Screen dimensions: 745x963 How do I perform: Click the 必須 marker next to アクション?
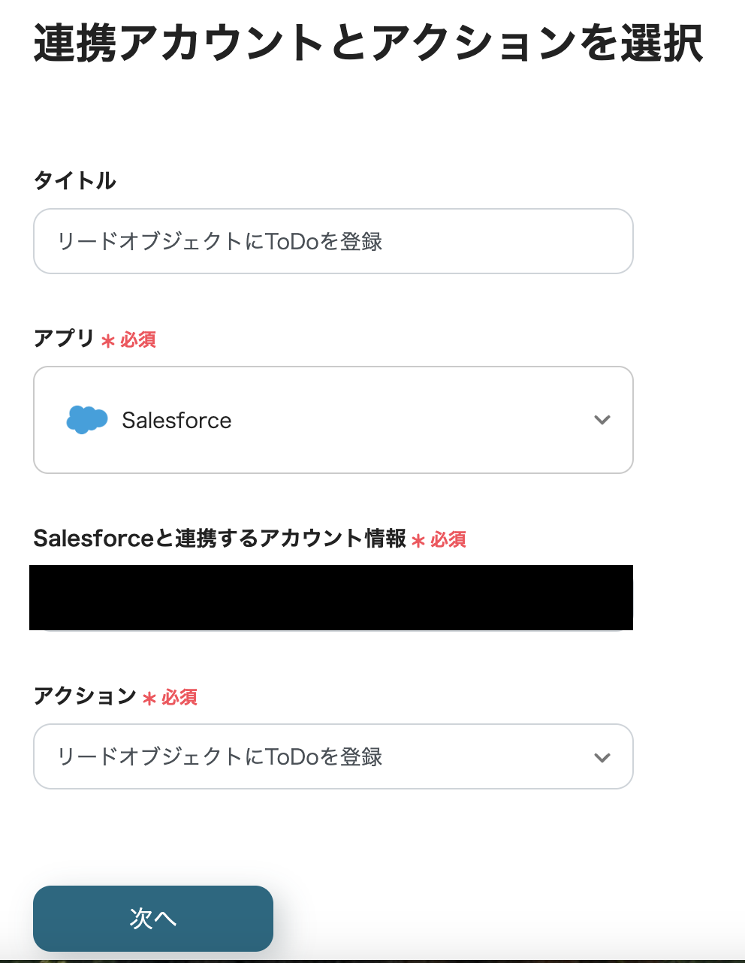(x=179, y=698)
